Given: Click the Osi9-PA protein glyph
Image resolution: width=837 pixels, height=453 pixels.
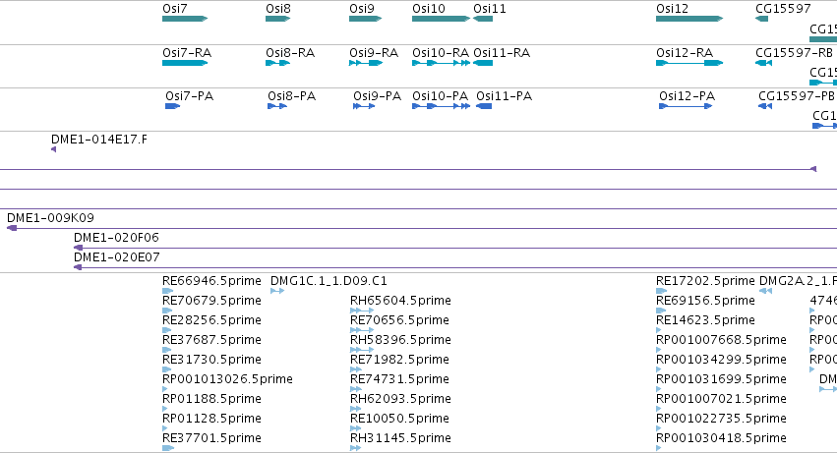Looking at the screenshot, I should point(364,106).
